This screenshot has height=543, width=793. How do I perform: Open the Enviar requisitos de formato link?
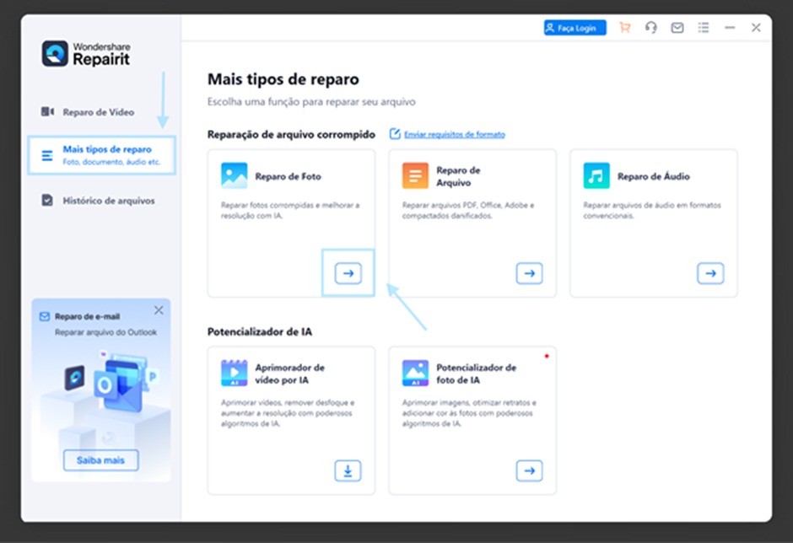pyautogui.click(x=454, y=134)
